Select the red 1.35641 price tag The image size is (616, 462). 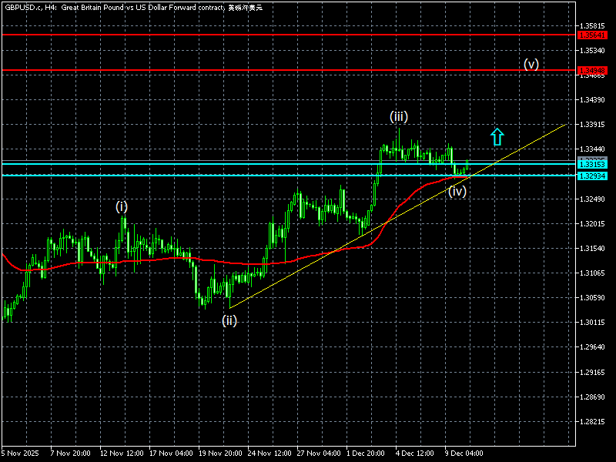coord(592,35)
